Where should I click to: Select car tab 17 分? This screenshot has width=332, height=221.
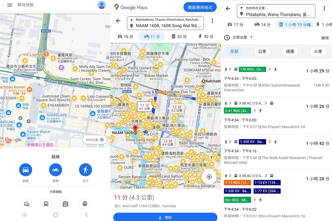click(x=235, y=25)
